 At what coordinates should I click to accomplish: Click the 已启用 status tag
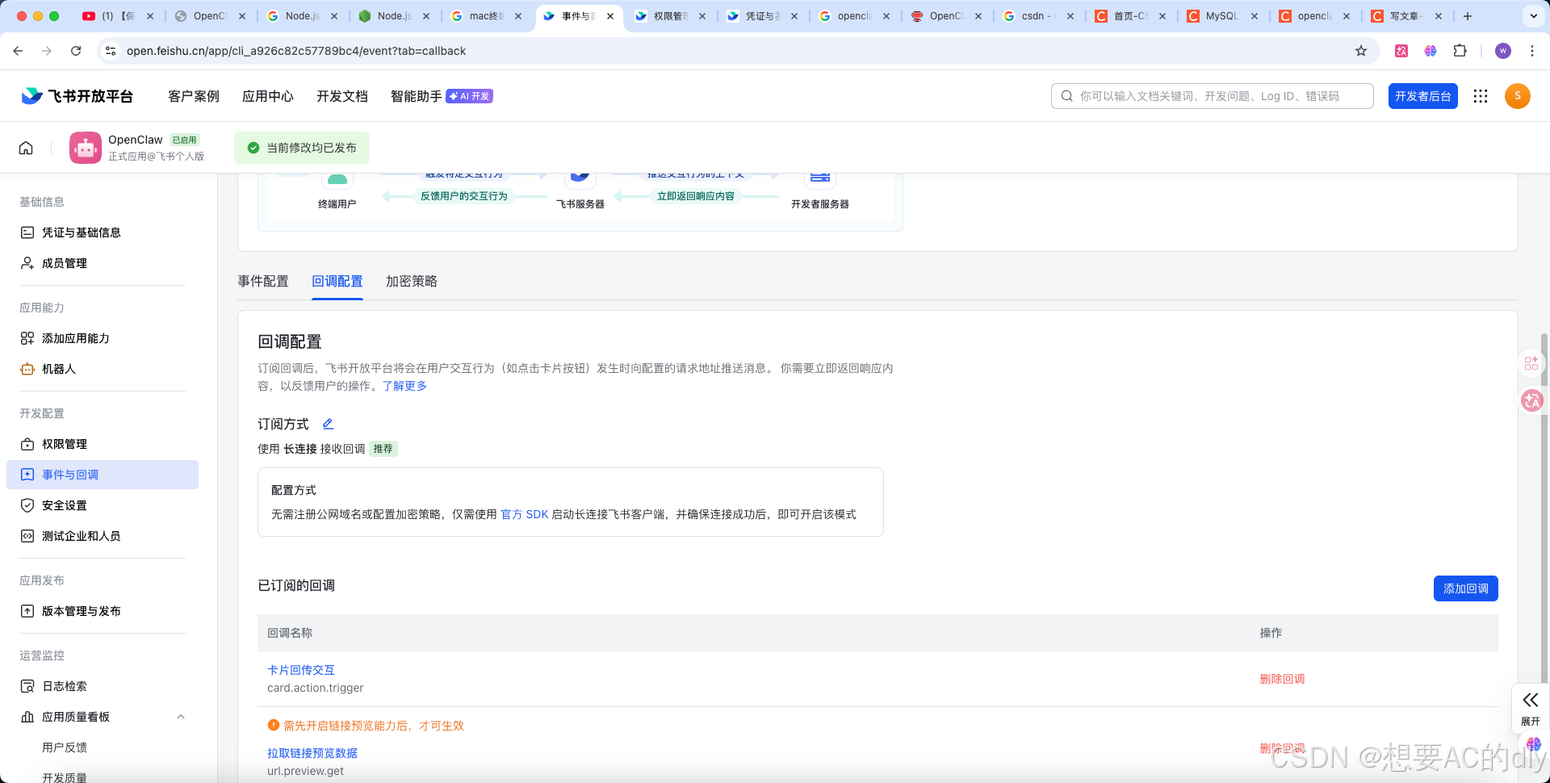coord(184,140)
